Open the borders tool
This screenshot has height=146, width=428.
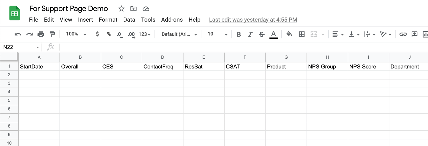(x=301, y=34)
